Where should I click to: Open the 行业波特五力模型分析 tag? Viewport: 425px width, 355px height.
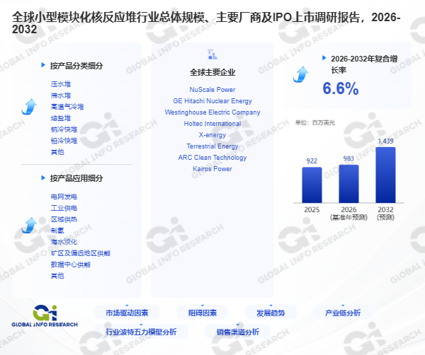141,332
